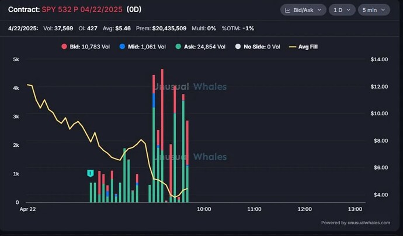
Task: Click the chart icon in Bid/Ask selector
Action: (x=288, y=10)
